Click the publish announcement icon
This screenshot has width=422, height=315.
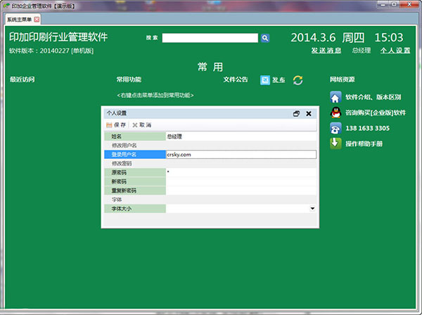click(x=265, y=80)
